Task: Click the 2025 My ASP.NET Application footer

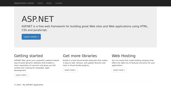Action: (x=29, y=85)
